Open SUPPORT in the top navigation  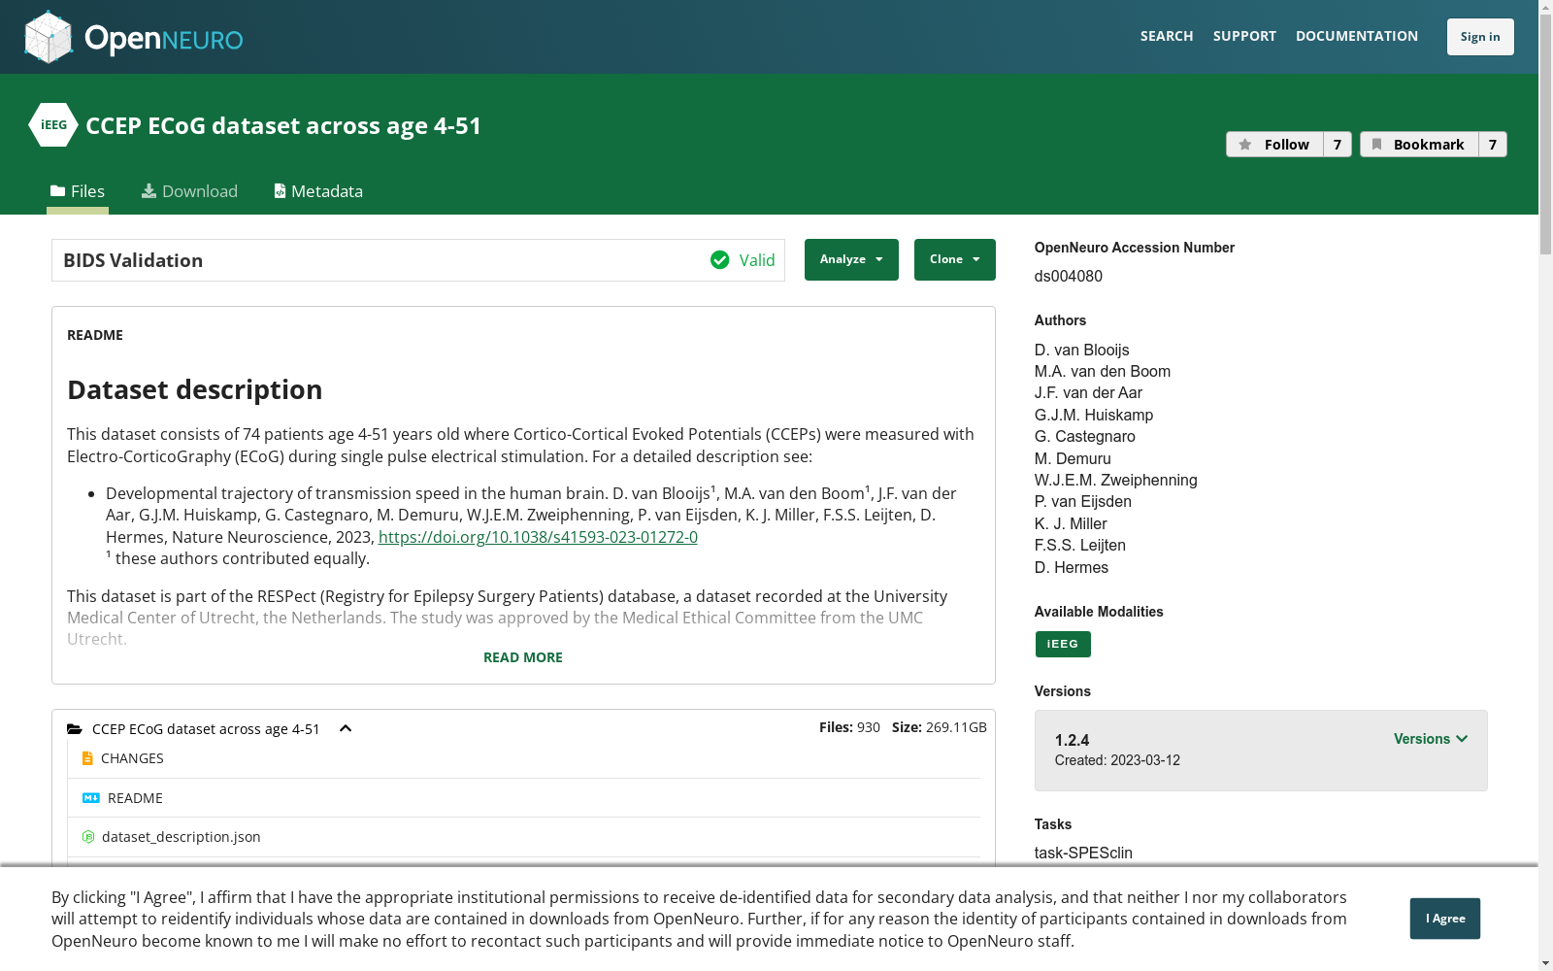point(1244,36)
